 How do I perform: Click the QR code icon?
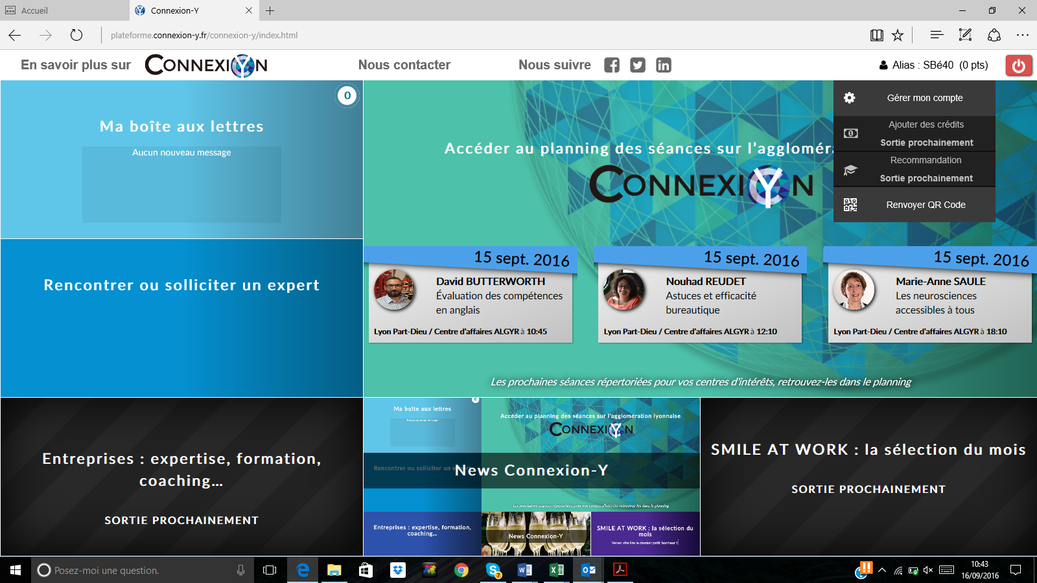point(850,205)
